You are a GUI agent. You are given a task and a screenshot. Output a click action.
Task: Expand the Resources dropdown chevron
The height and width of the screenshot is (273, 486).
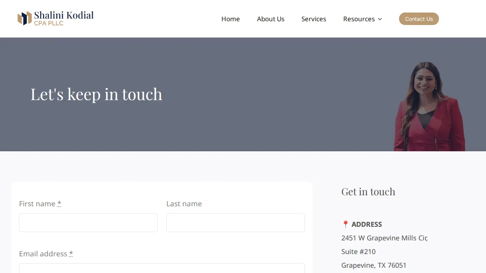tap(380, 19)
